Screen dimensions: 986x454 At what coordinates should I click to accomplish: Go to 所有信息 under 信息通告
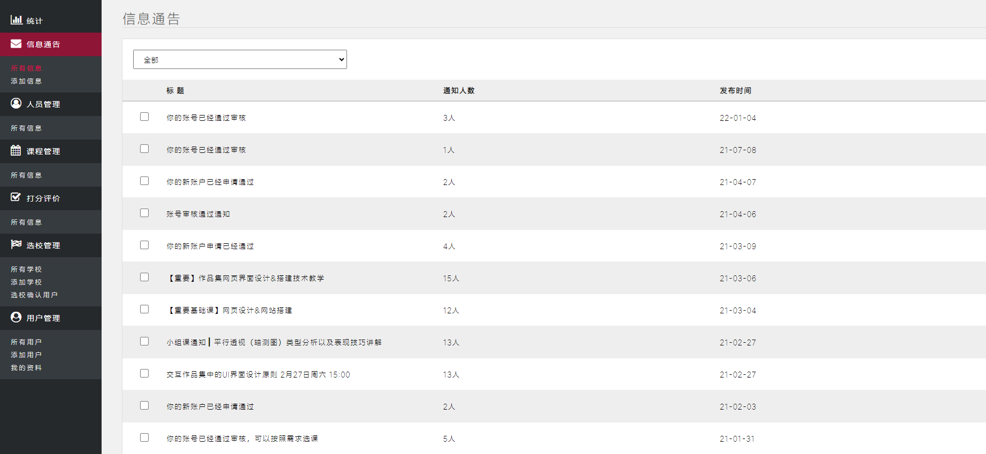26,68
